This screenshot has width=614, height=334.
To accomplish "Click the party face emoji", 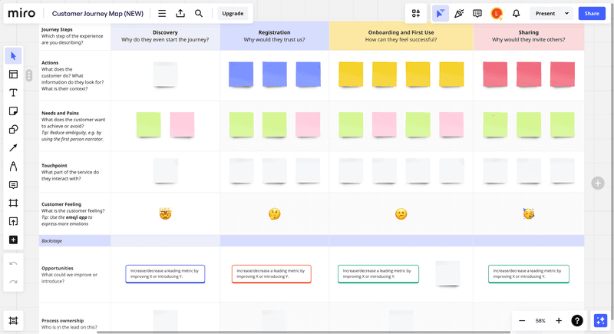I will tap(529, 213).
